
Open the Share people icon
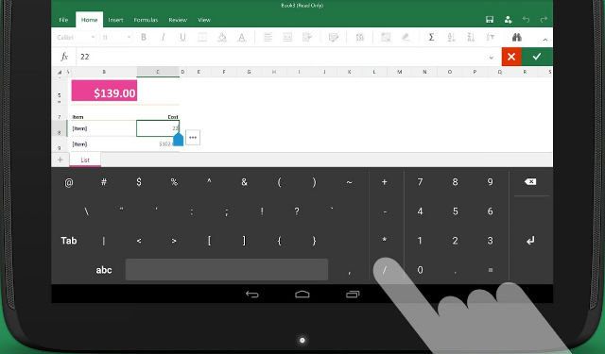pos(509,20)
